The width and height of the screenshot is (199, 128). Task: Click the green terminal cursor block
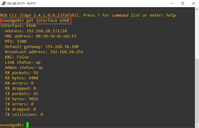[27, 125]
